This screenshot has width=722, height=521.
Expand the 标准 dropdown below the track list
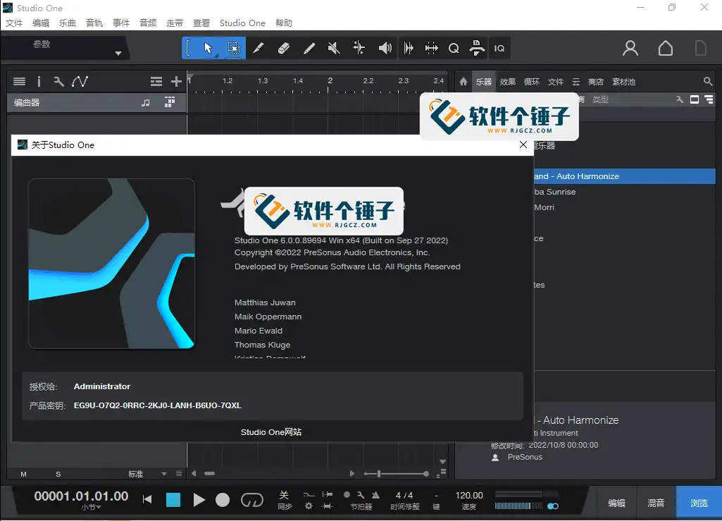164,474
